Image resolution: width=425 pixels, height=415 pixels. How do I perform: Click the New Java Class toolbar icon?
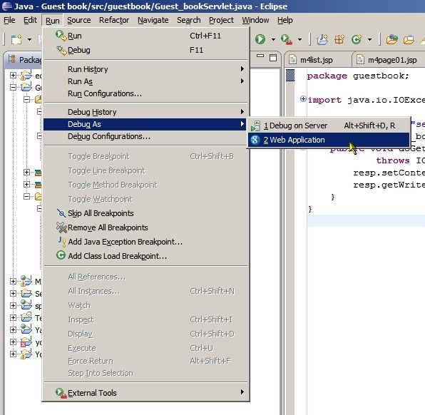point(357,40)
